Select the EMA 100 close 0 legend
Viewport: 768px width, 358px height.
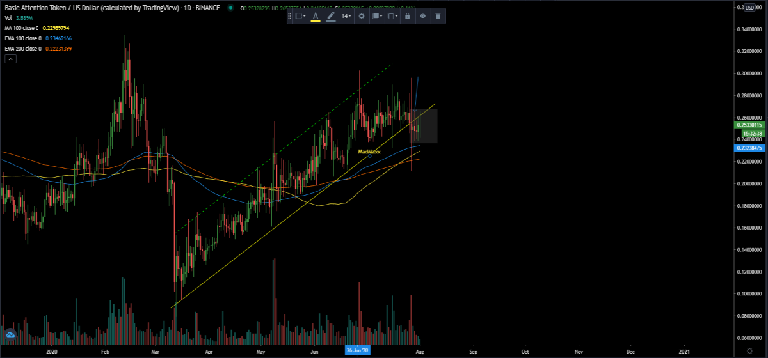23,39
